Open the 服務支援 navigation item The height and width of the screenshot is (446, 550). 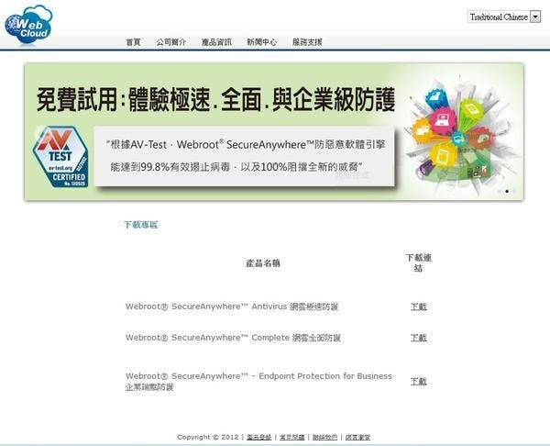click(307, 42)
